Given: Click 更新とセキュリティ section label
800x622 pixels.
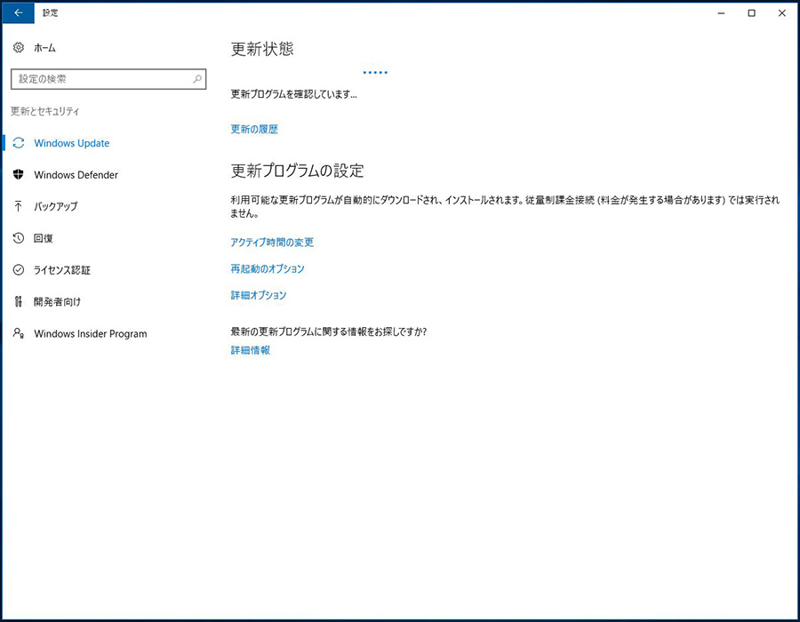Looking at the screenshot, I should pyautogui.click(x=45, y=111).
